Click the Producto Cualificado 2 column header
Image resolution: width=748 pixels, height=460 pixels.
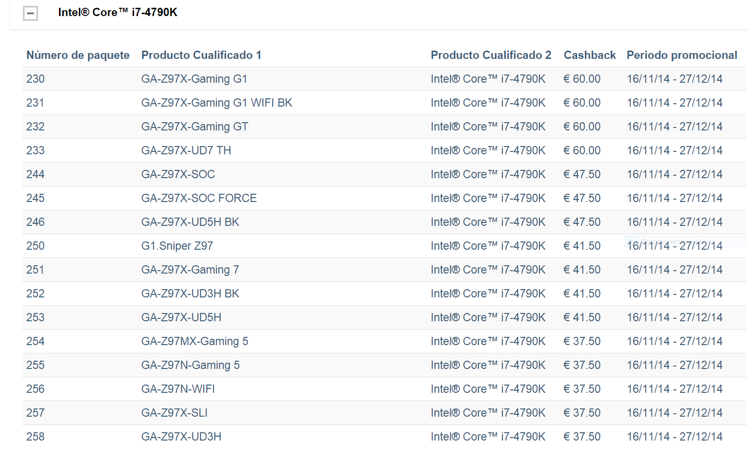[491, 55]
